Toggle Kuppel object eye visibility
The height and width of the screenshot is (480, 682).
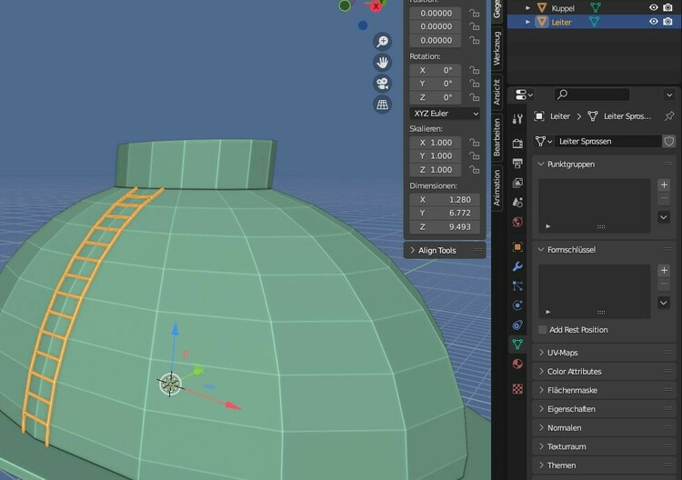click(653, 7)
